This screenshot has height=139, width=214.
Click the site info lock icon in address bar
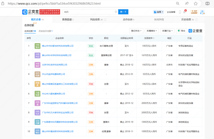tap(3, 3)
